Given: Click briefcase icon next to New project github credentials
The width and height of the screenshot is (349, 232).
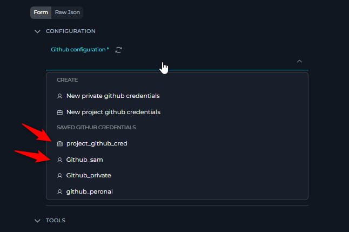Looking at the screenshot, I should pyautogui.click(x=59, y=112).
